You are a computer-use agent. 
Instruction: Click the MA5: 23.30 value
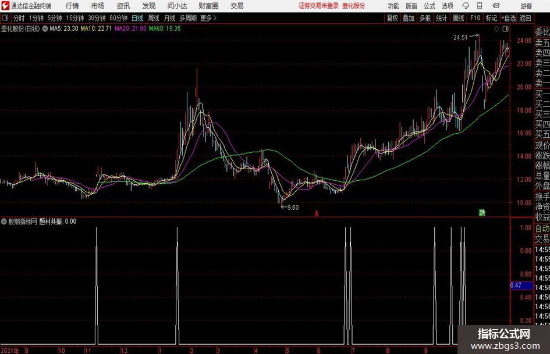point(64,28)
